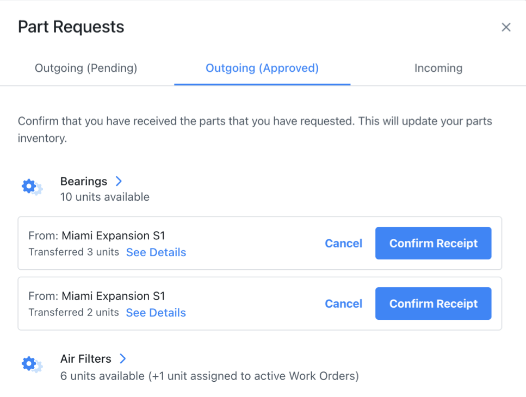The image size is (526, 397).
Task: Click the '6 units available' line
Action: (x=209, y=376)
